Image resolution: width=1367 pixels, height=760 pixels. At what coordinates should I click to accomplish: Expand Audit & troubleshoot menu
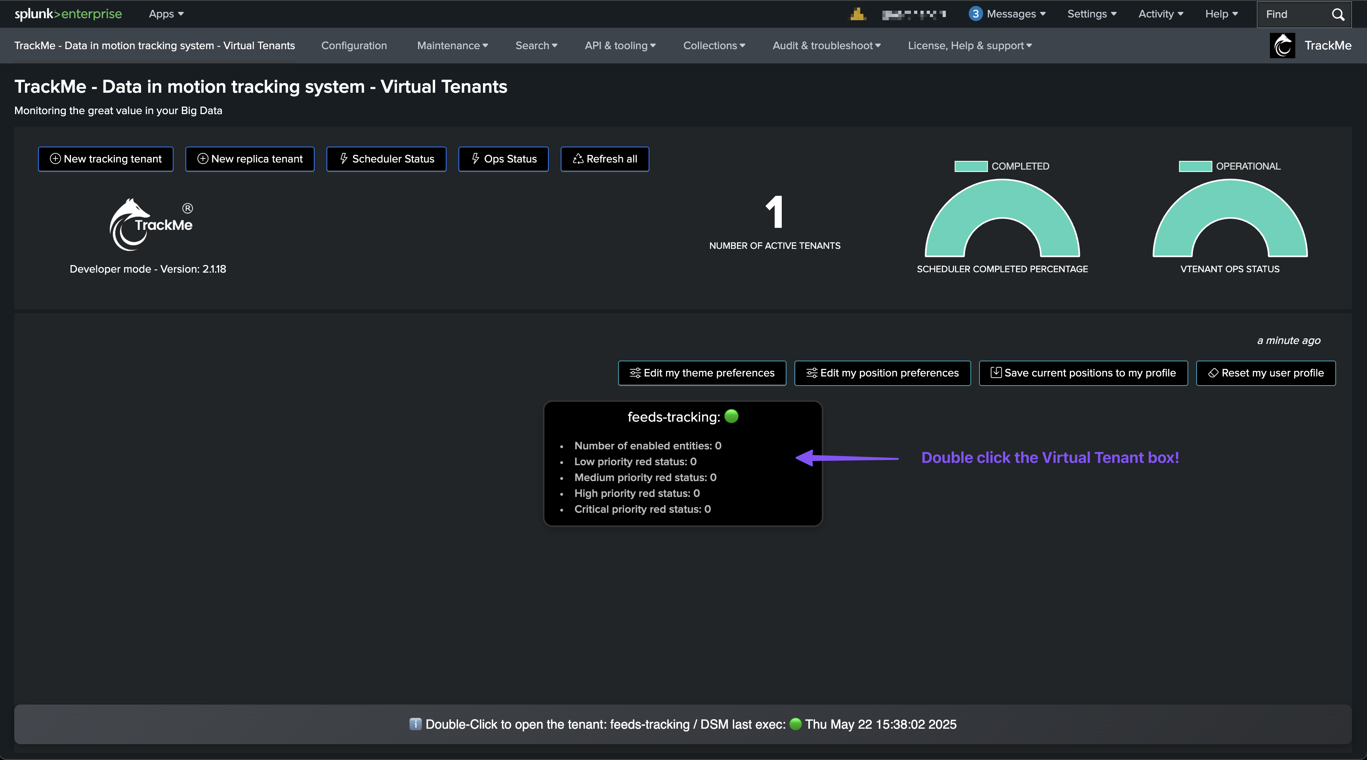click(826, 46)
